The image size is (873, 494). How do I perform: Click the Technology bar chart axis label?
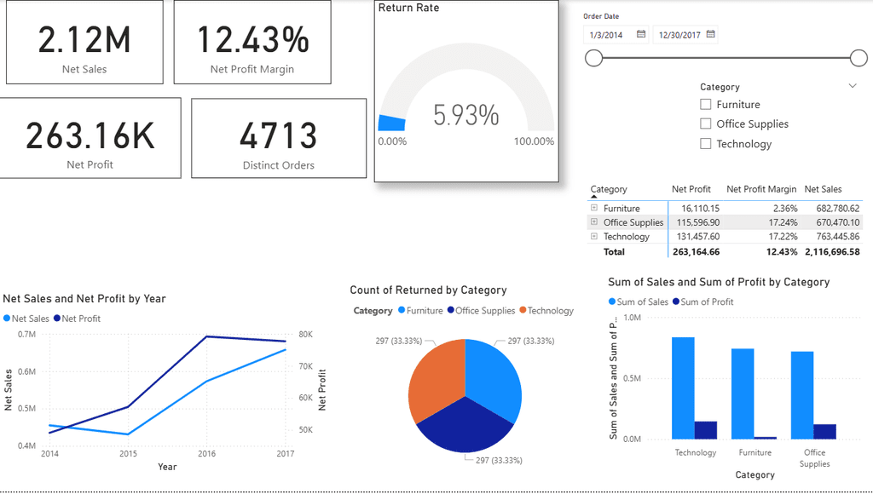(696, 452)
